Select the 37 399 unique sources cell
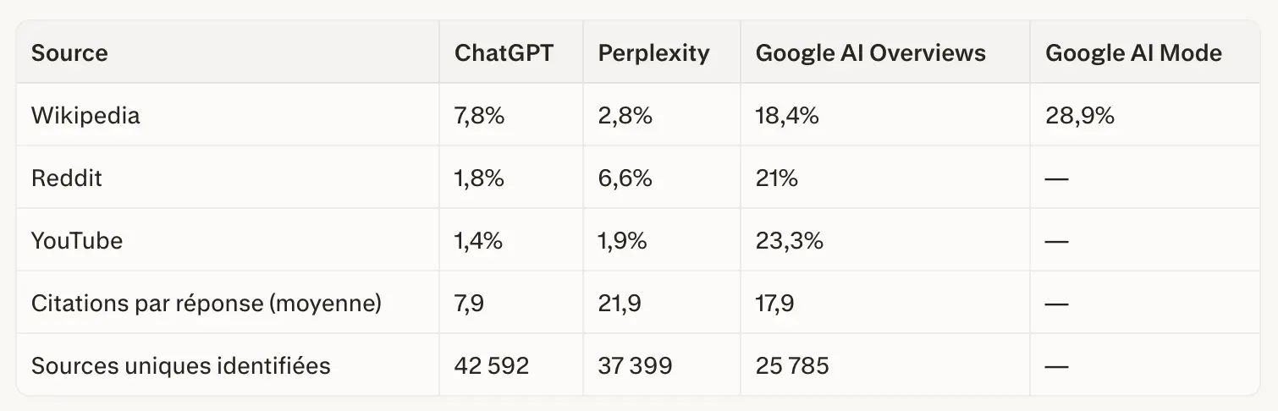1278x411 pixels. [x=635, y=365]
